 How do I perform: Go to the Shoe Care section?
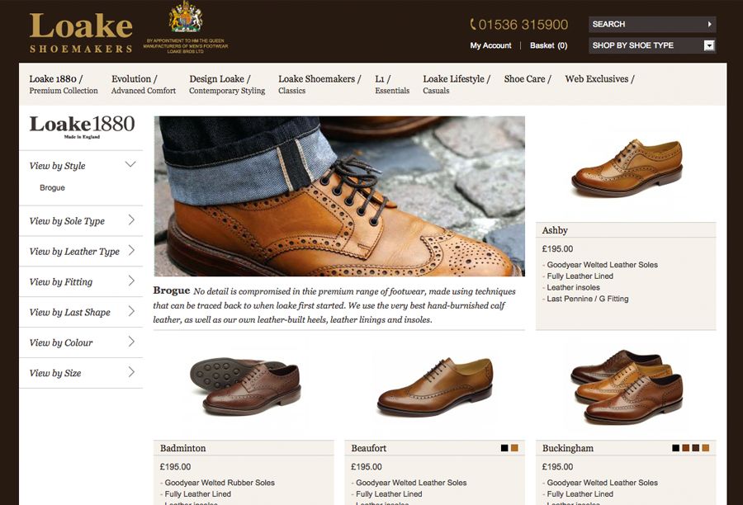tap(528, 79)
